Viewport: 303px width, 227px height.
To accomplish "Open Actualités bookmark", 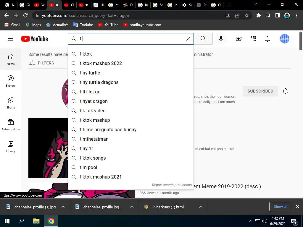I will pos(57,25).
